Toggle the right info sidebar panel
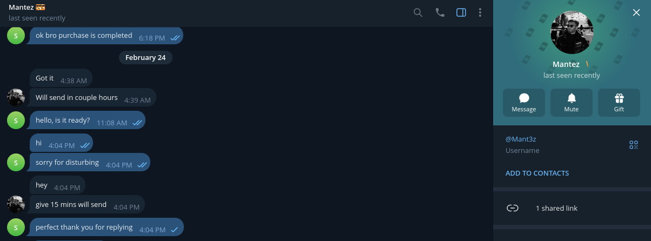 [x=461, y=12]
